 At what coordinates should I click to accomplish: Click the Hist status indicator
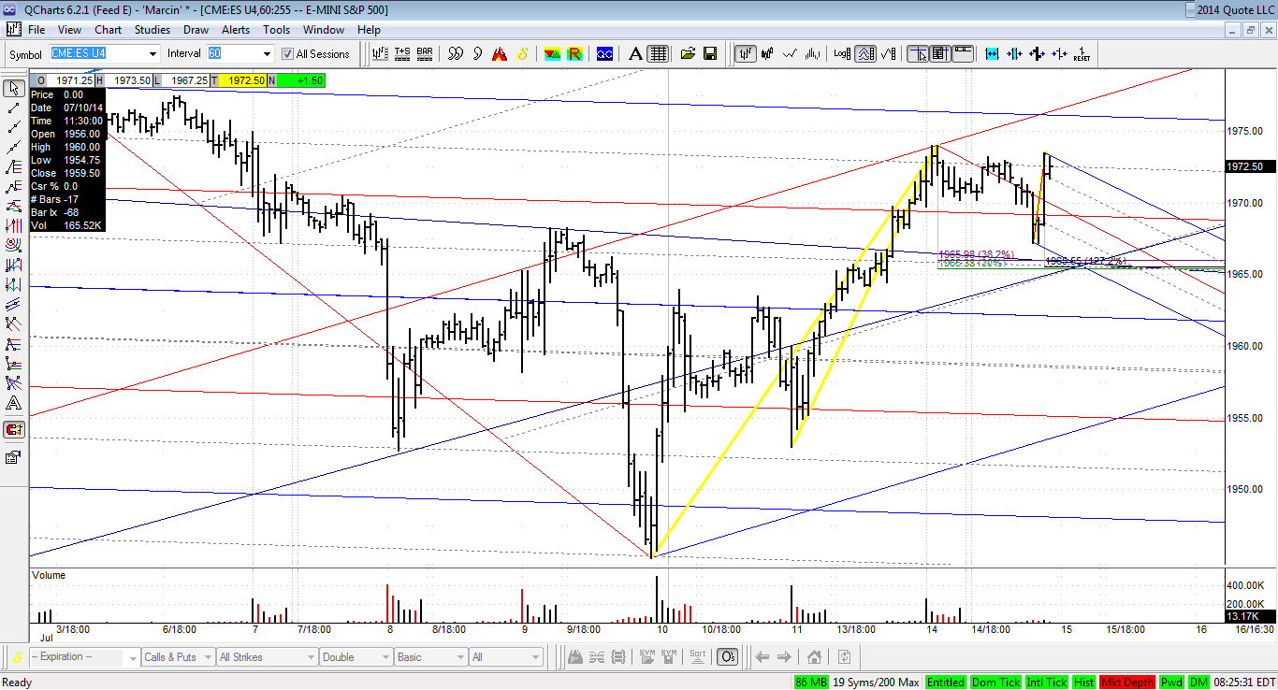pyautogui.click(x=1083, y=683)
